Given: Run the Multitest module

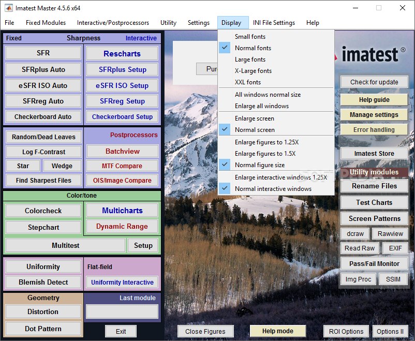Looking at the screenshot, I should point(65,245).
